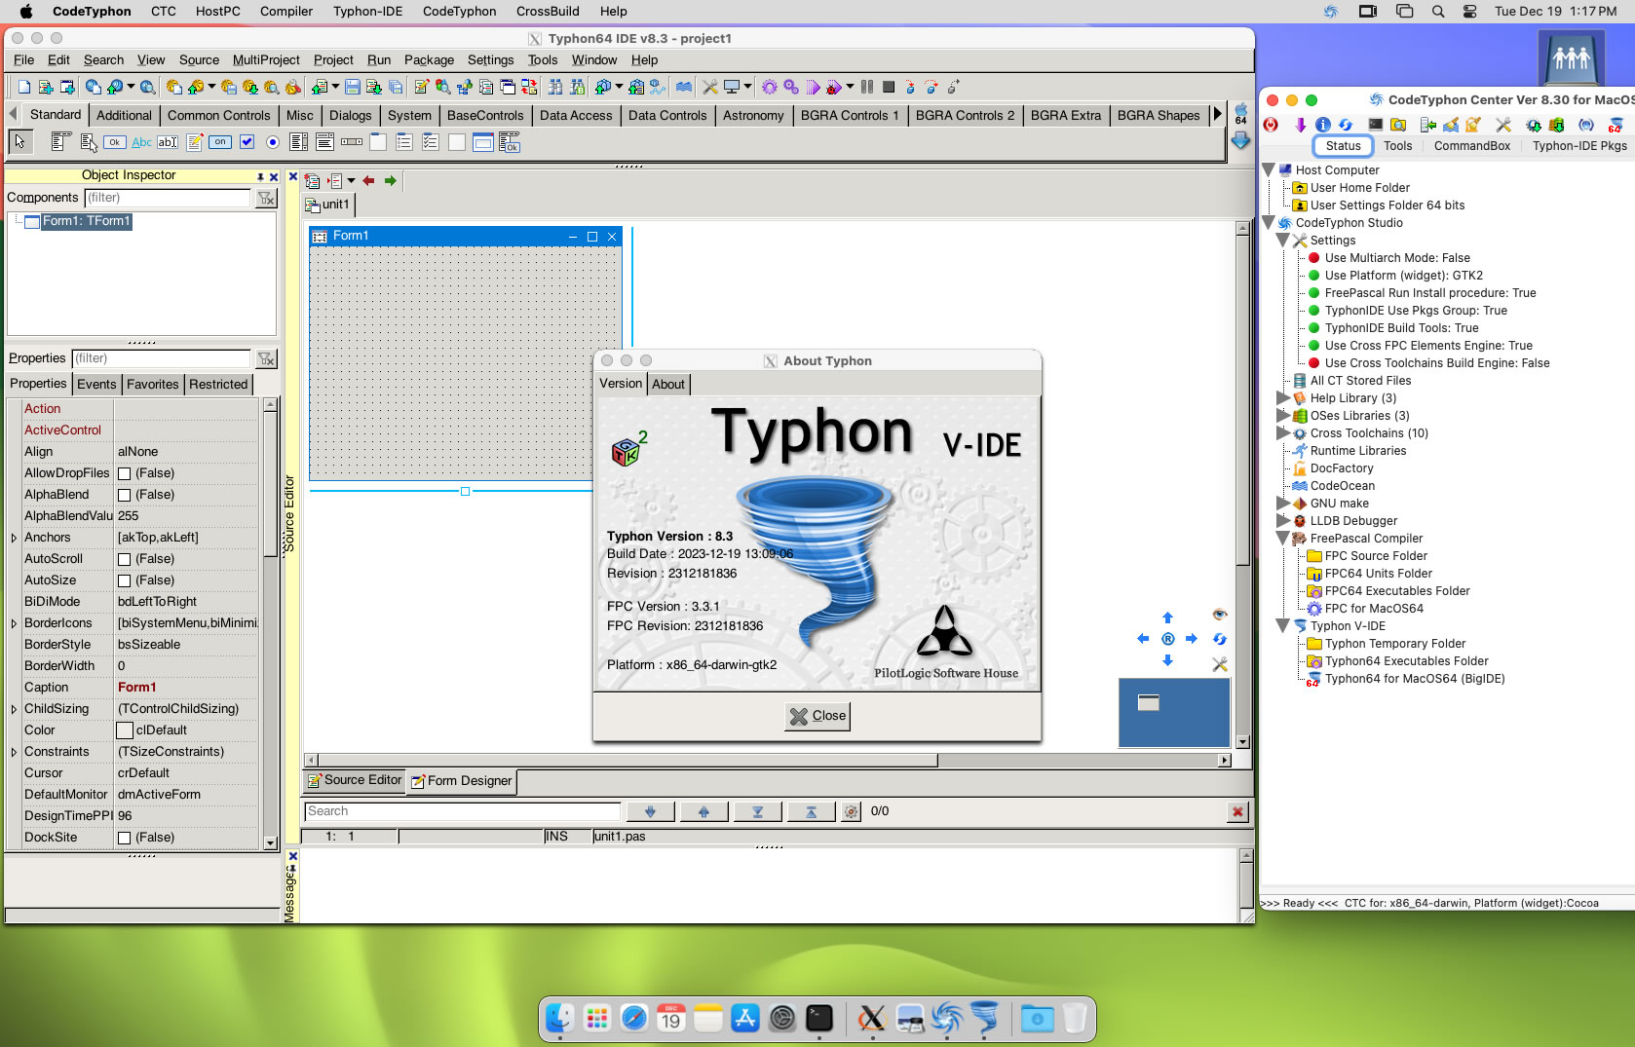Click the Stop execution icon in IDE toolbar
This screenshot has height=1047, width=1635.
click(889, 87)
